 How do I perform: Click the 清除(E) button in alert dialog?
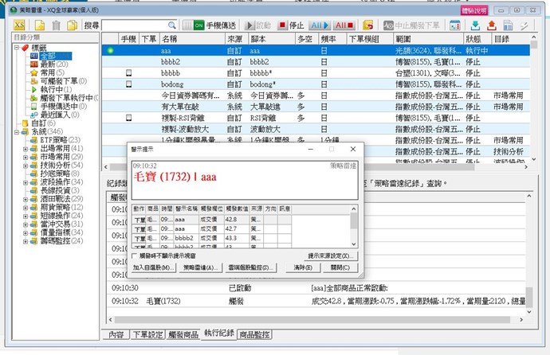click(x=302, y=267)
